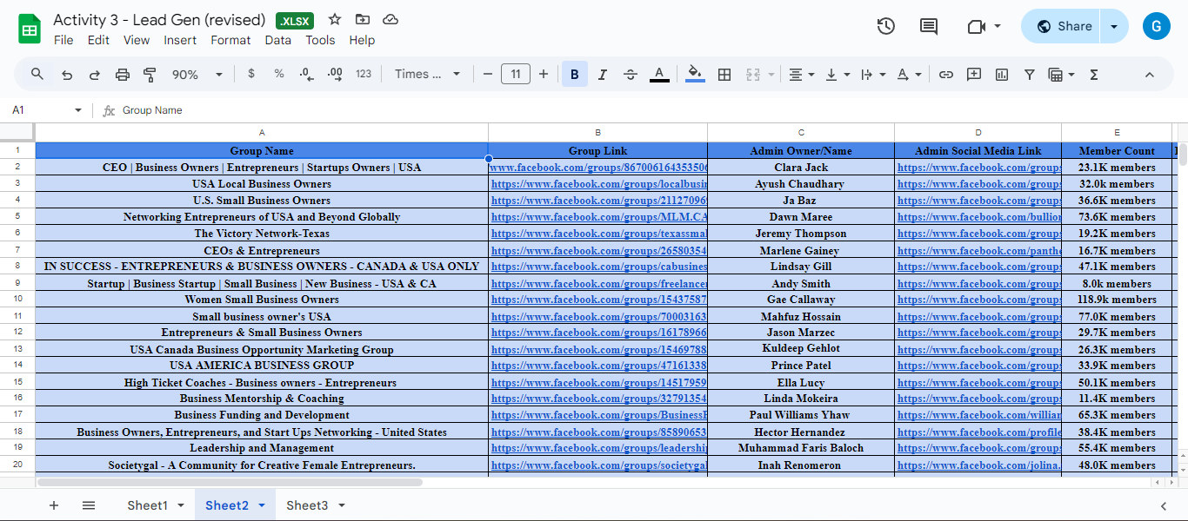Open the Share options arrow
The height and width of the screenshot is (521, 1188).
coord(1114,26)
